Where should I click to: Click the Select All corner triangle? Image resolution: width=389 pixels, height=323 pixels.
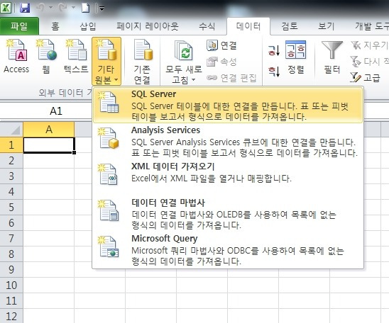[x=11, y=130]
